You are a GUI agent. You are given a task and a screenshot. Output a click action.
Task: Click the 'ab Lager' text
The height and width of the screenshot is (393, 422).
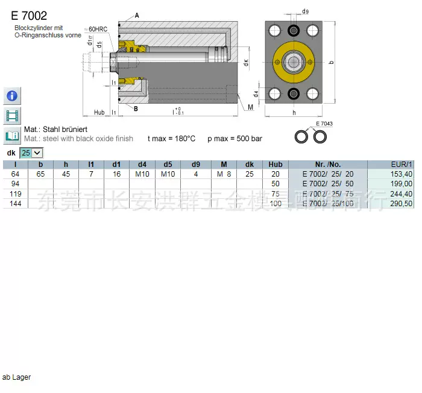click(16, 377)
